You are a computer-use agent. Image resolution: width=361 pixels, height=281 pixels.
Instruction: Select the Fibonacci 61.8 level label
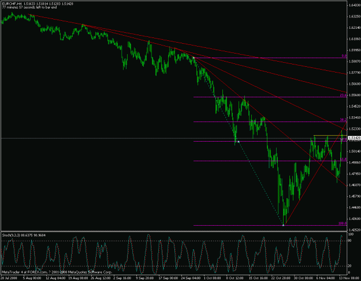pyautogui.click(x=343, y=159)
